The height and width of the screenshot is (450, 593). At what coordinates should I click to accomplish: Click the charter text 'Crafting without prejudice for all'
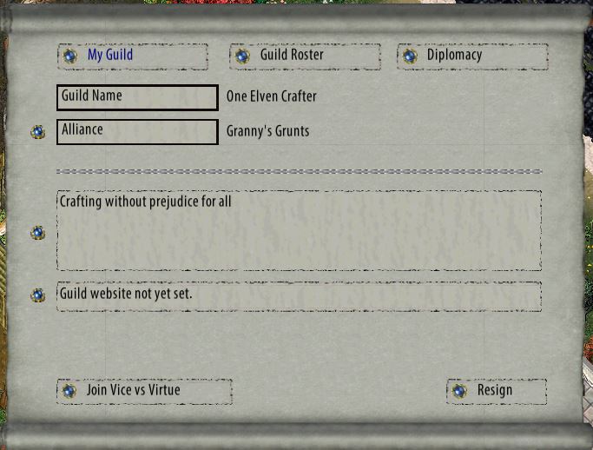click(146, 202)
